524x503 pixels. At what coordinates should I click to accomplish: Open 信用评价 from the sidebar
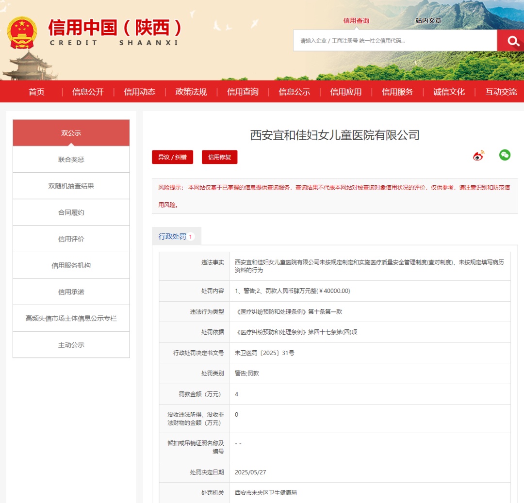(x=71, y=238)
